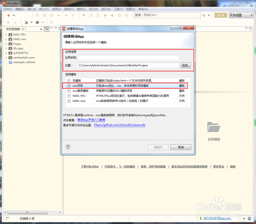This screenshot has height=224, width=256.
Task: Click the increase font size A+ icon
Action: tap(8, 22)
